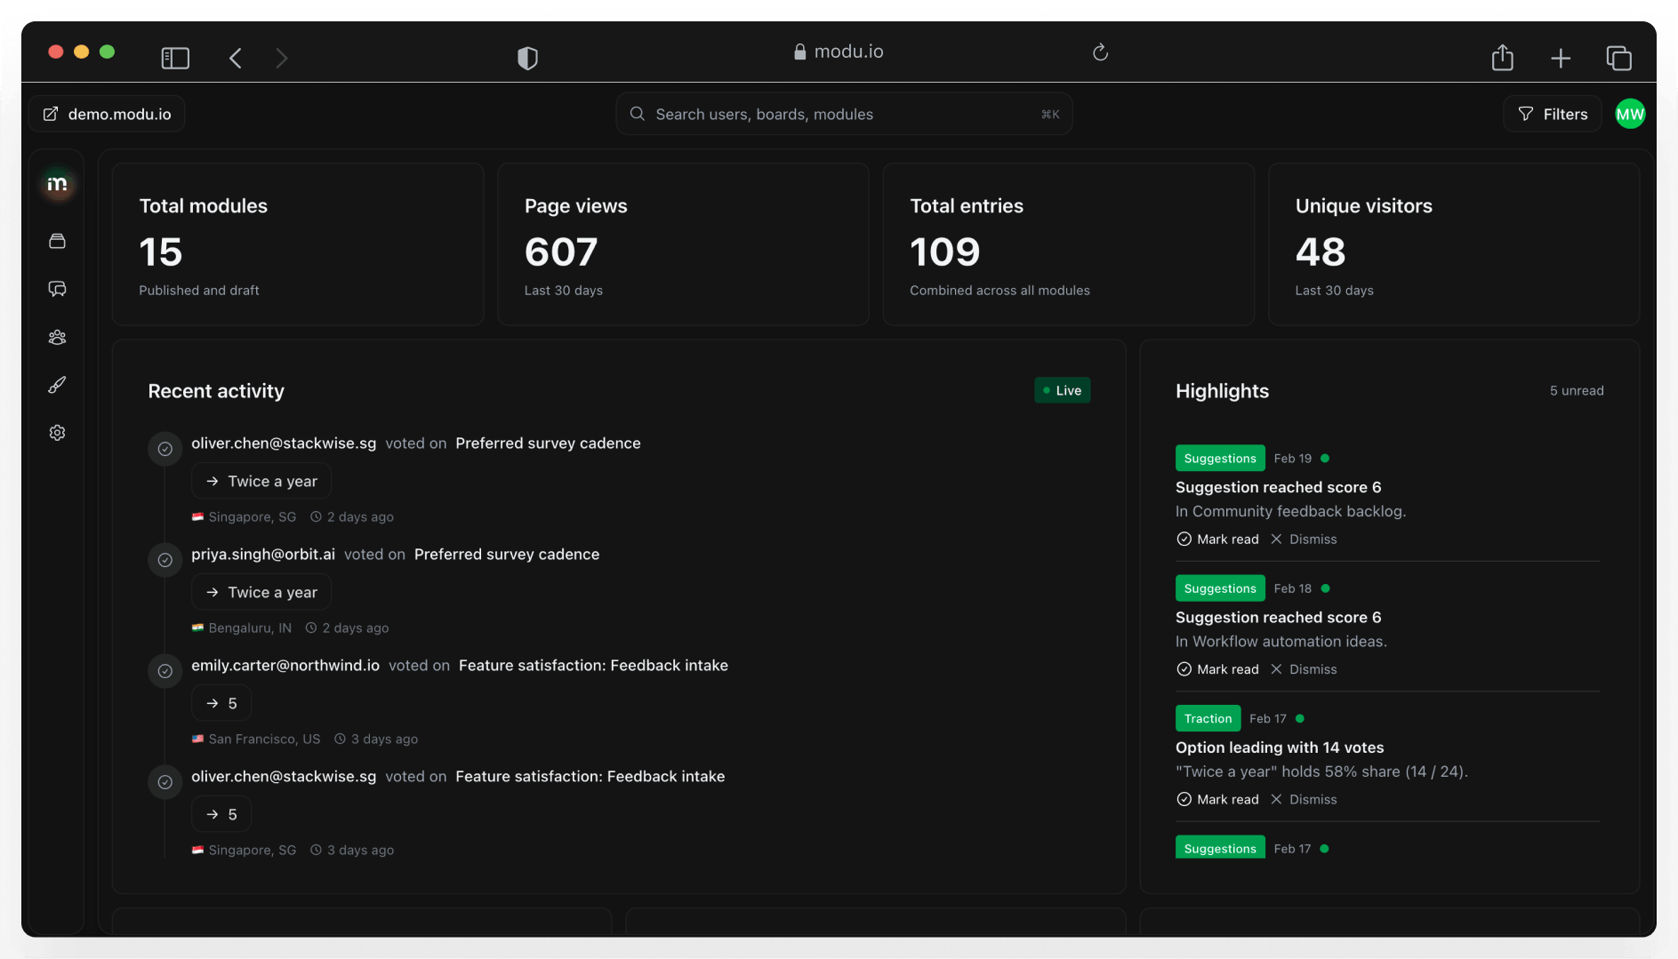
Task: Show all tabs with the tab overview button
Action: click(1618, 57)
